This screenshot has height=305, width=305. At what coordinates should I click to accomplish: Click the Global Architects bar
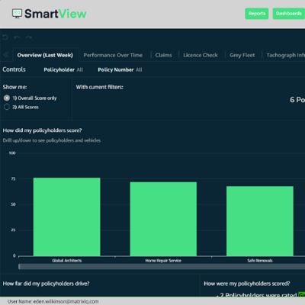(67, 217)
